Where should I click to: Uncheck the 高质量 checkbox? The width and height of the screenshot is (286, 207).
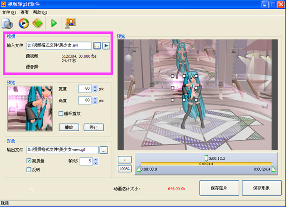click(x=29, y=161)
